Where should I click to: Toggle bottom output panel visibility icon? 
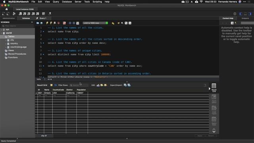[245, 14]
